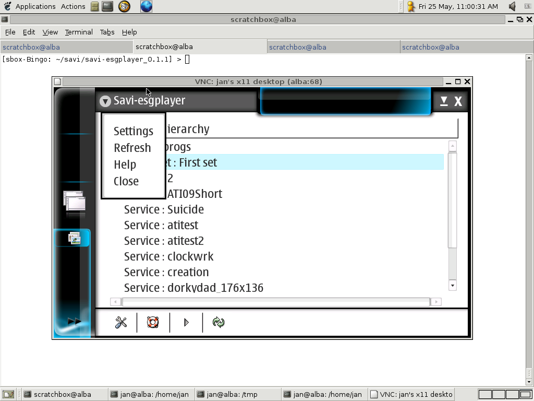
Task: Open the Terminal menu in menu bar
Action: (79, 32)
